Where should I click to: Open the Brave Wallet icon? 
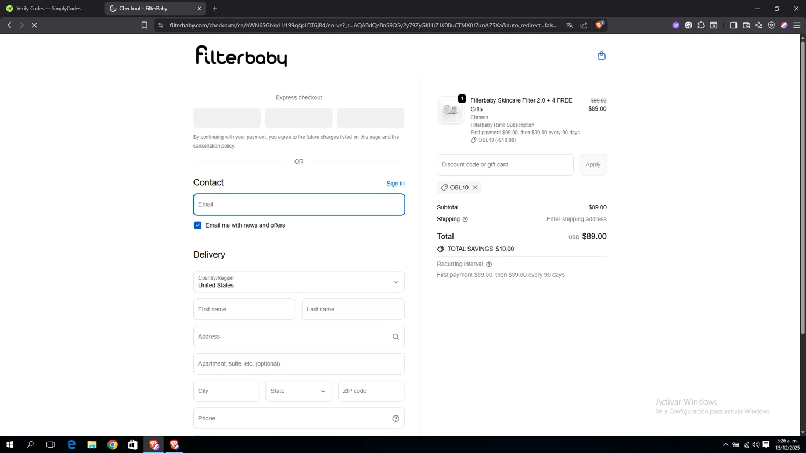tap(746, 25)
